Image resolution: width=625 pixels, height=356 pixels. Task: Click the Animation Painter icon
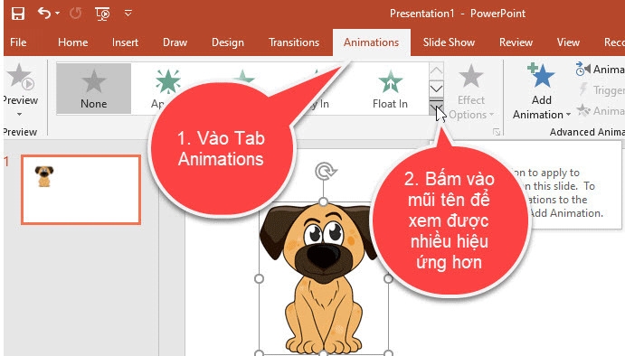point(583,110)
